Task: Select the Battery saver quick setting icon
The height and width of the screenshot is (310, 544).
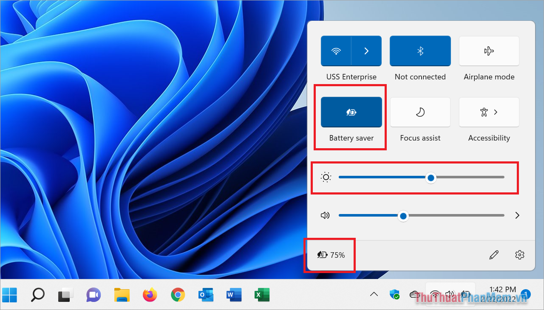Action: pos(351,112)
